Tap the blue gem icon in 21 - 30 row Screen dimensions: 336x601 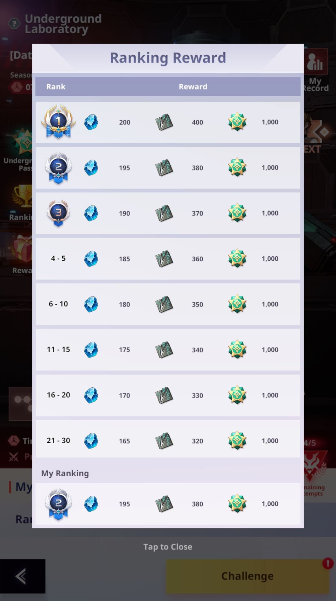(x=91, y=441)
